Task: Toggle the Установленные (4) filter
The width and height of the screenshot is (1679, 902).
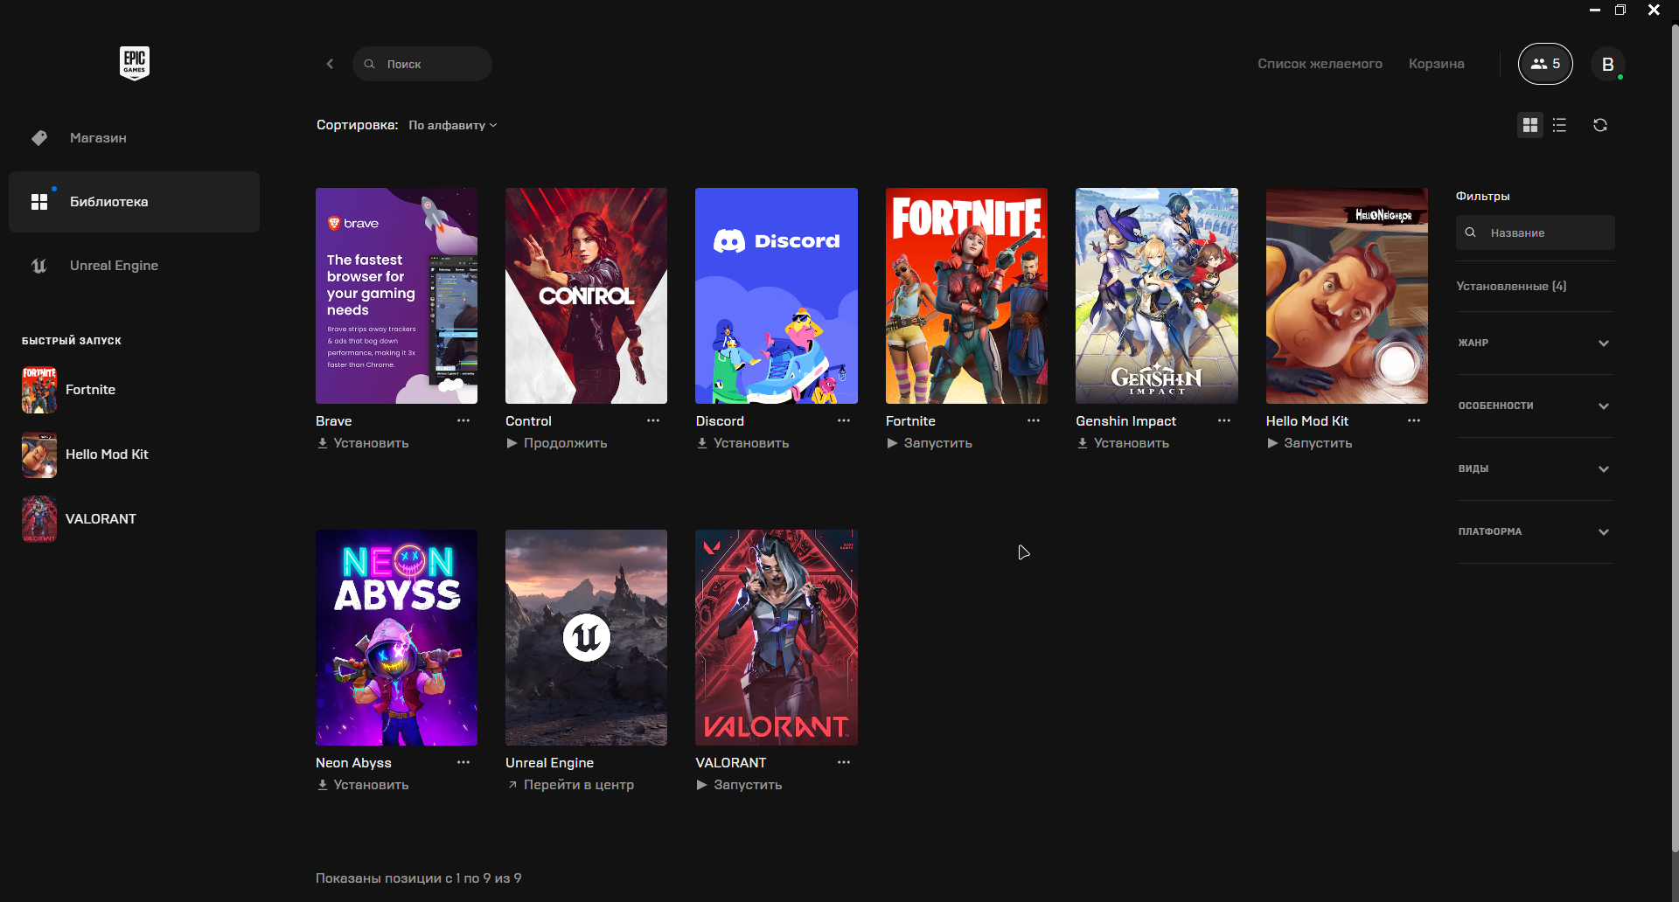Action: coord(1511,286)
